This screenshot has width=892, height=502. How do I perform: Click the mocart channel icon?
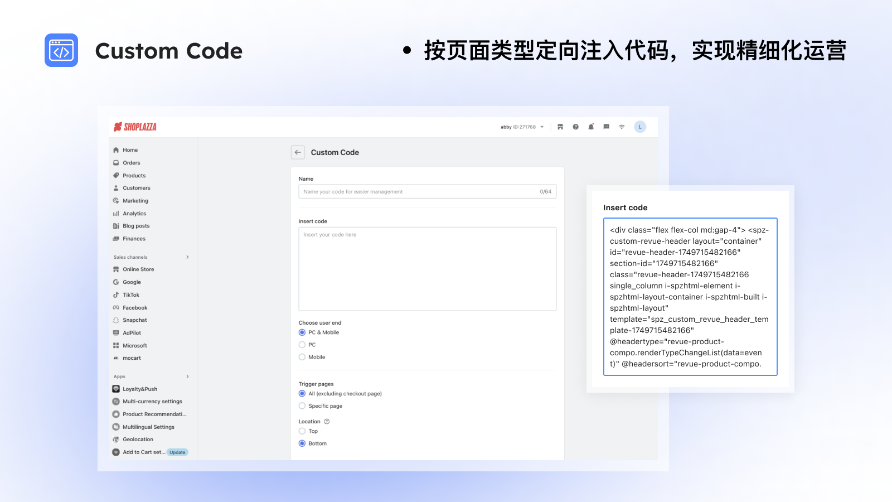tap(116, 358)
